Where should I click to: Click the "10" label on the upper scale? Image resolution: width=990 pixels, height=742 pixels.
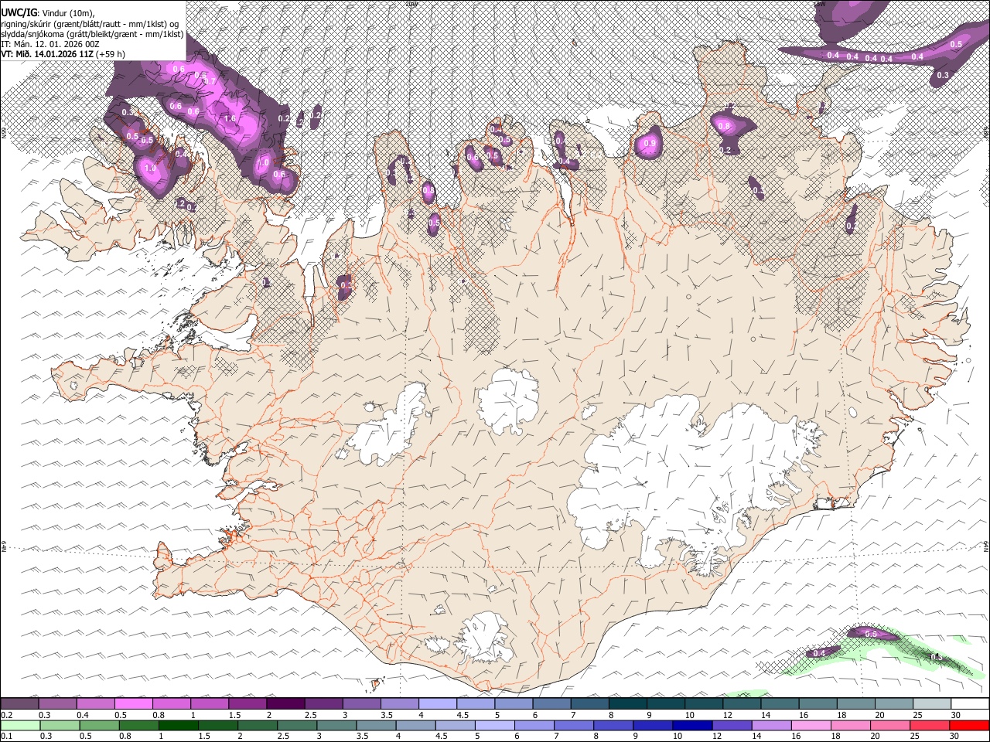click(689, 715)
